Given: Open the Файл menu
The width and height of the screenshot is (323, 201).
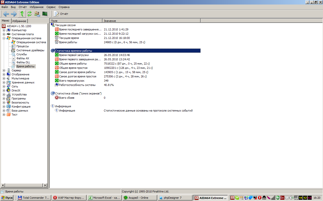Looking at the screenshot, I should tap(5, 7).
